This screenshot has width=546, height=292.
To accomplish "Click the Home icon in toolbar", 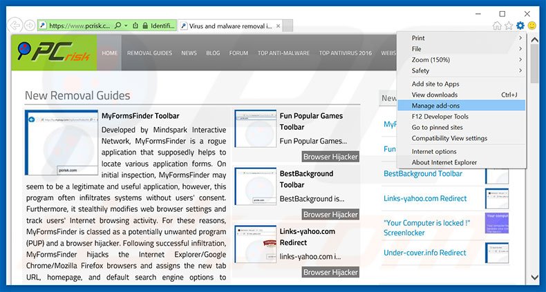I will click(x=497, y=26).
